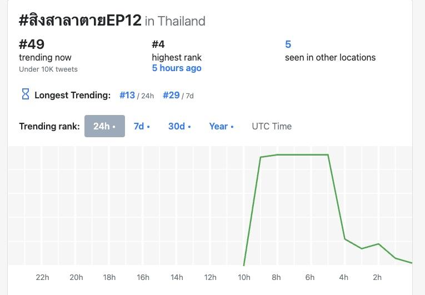
Task: Open the #13 longest trending 24h link
Action: (127, 95)
